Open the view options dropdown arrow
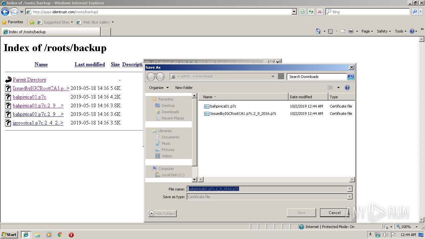 click(338, 88)
